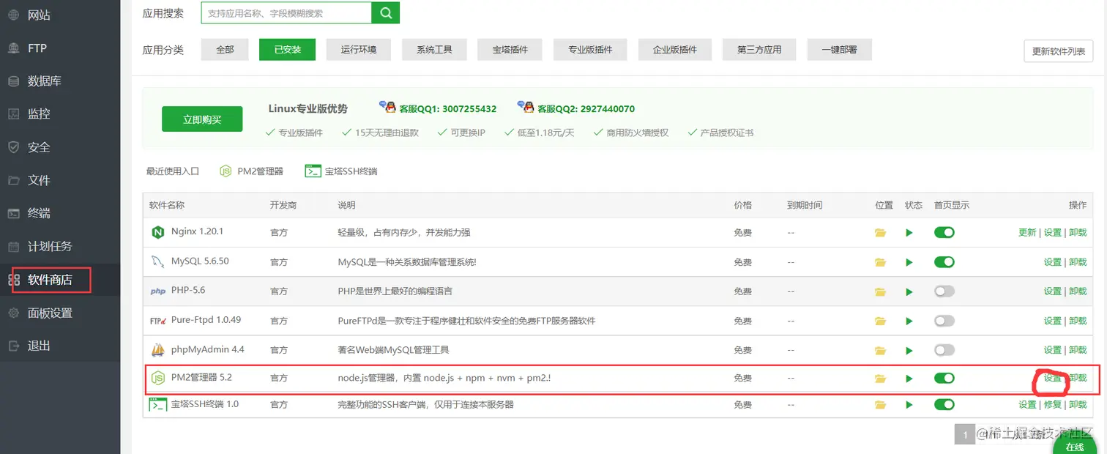
Task: Click 修复 link for 宝塔SSH终端 1.0
Action: (1052, 404)
